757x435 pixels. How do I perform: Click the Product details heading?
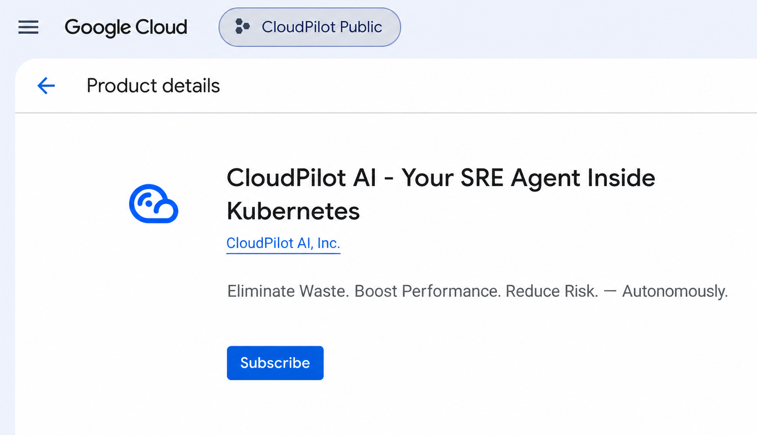(x=153, y=86)
